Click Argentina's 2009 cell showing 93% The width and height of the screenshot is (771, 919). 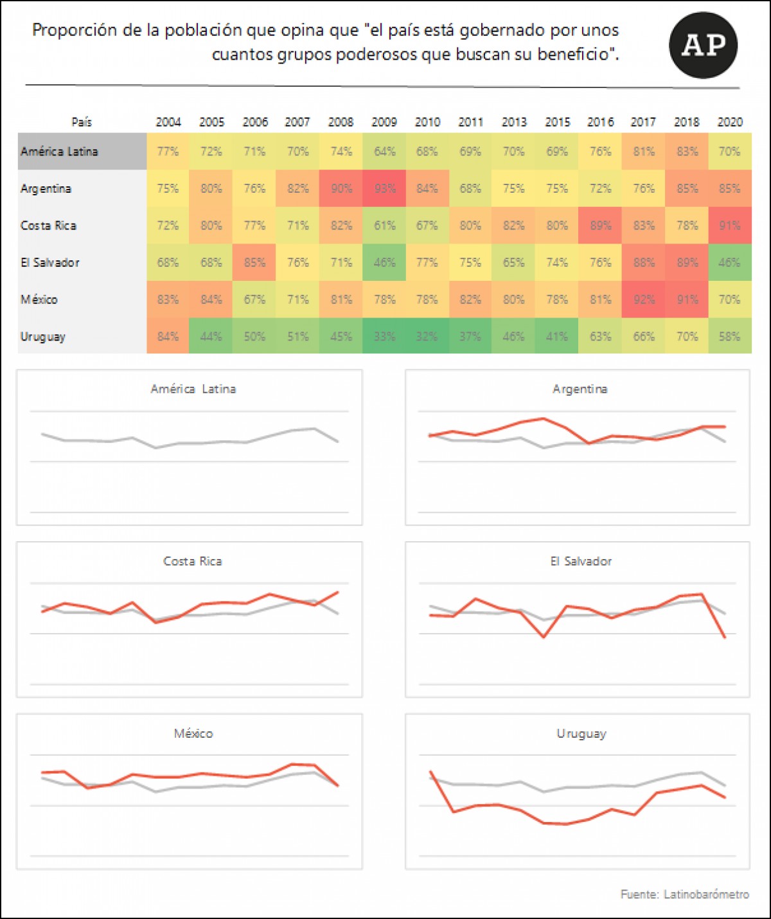[384, 188]
